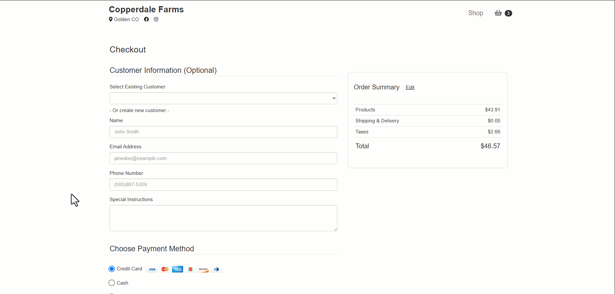The image size is (615, 294).
Task: Click the JCB card logo
Action: [190, 269]
